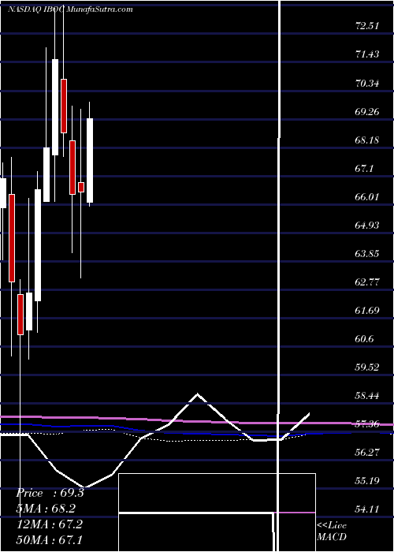Click the Price : 69.3 readout

pyautogui.click(x=50, y=493)
